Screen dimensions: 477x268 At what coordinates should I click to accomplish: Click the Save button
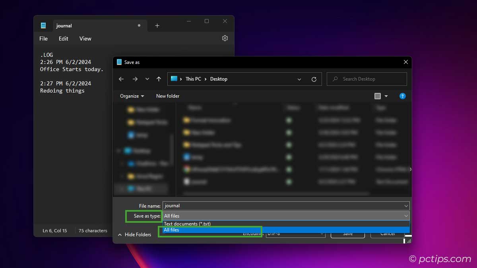click(x=347, y=234)
